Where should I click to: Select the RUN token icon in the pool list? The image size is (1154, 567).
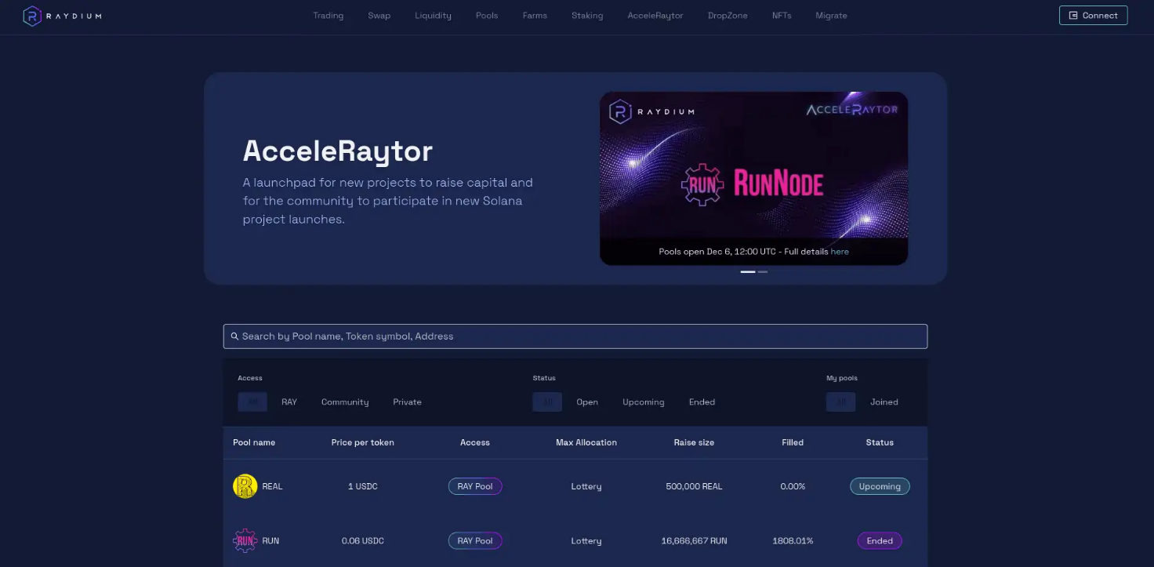244,540
